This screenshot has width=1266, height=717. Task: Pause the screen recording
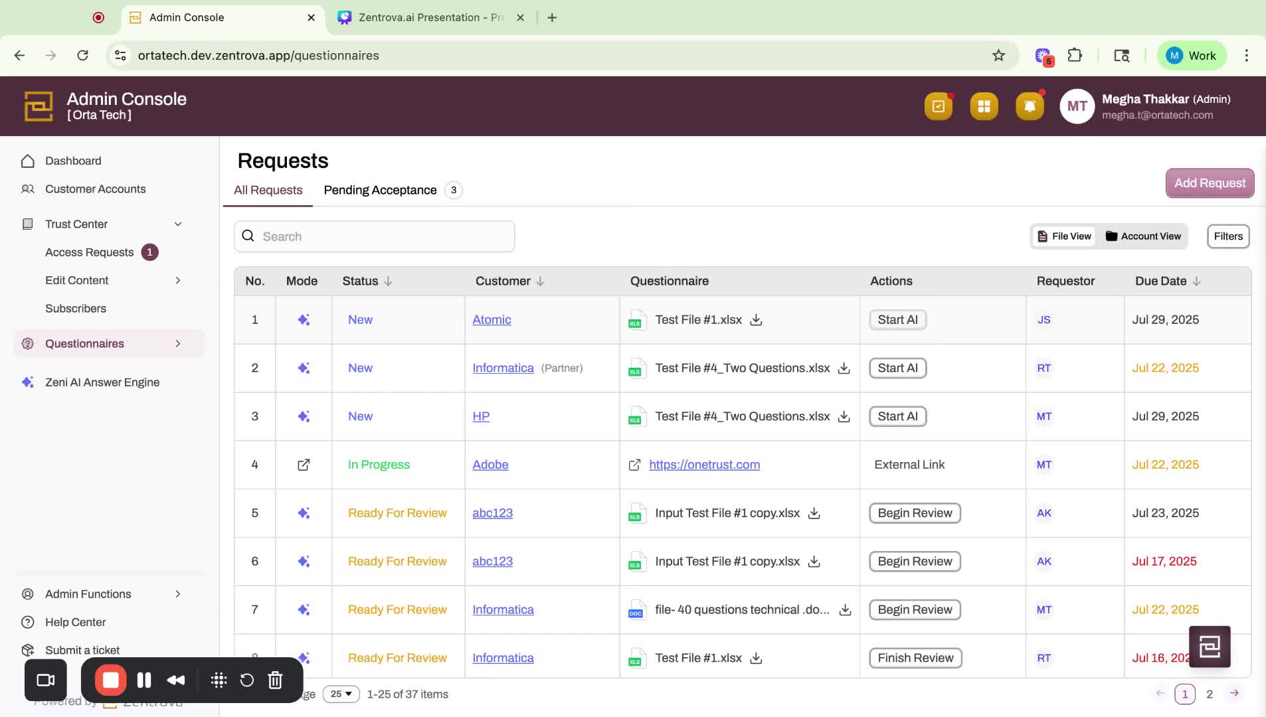[x=144, y=680]
